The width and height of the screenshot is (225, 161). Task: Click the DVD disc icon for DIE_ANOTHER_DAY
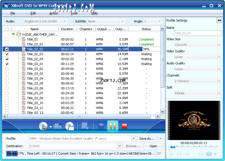(19, 34)
